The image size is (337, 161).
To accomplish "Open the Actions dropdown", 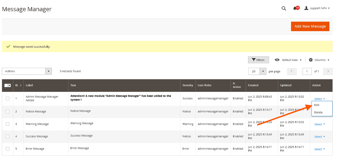I will coord(27,71).
